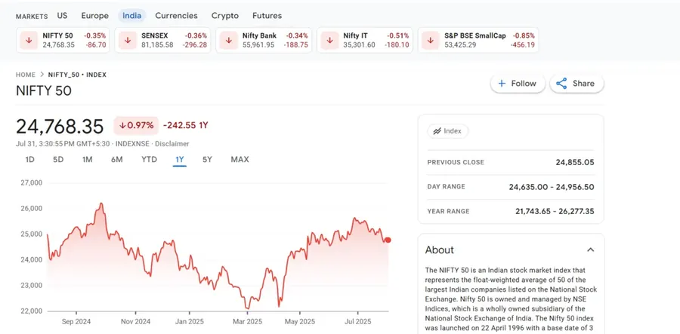The height and width of the screenshot is (334, 680).
Task: Click the 27,000 y-axis label
Action: tap(31, 183)
